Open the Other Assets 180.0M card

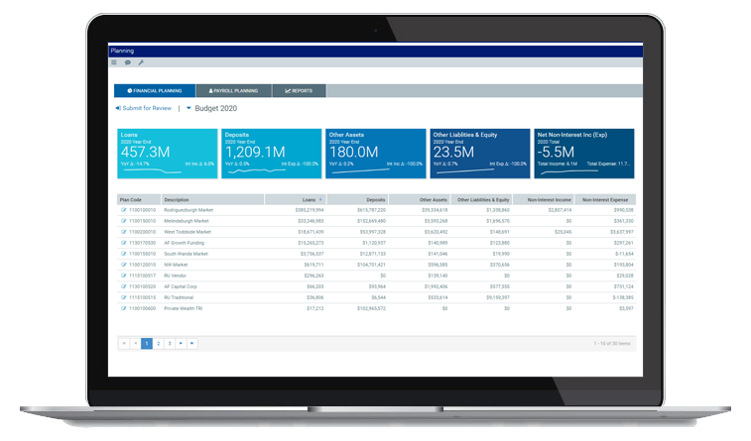click(375, 154)
